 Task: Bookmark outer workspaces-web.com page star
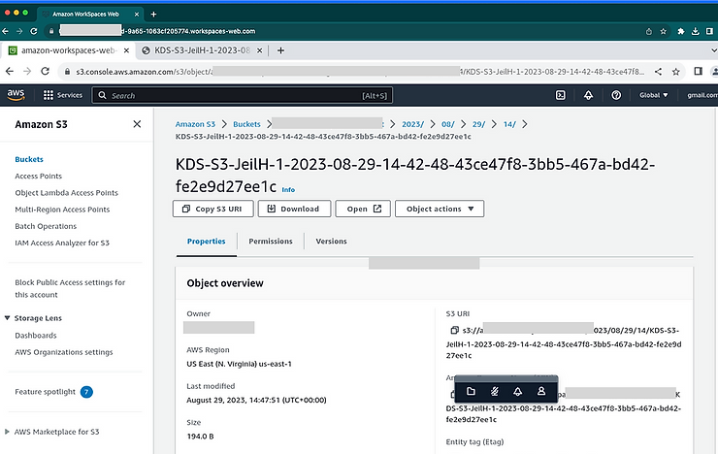pos(663,32)
